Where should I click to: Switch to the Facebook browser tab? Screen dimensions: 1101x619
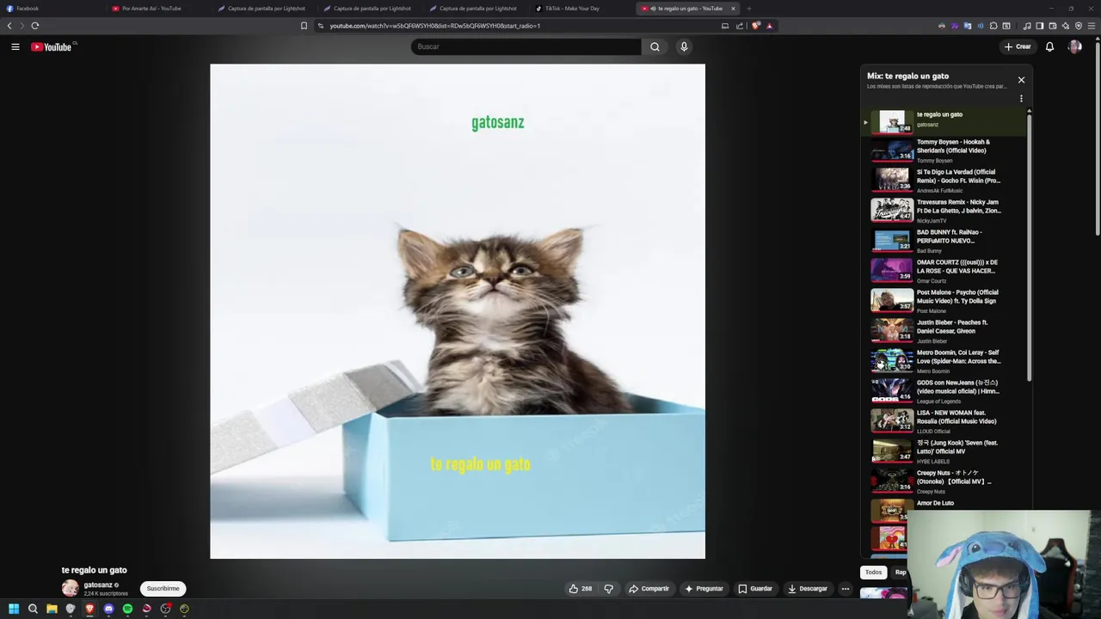[52, 9]
